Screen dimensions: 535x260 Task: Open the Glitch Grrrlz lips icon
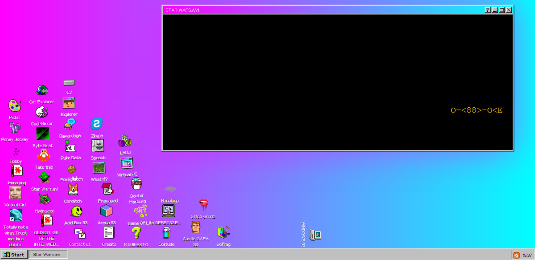click(203, 205)
